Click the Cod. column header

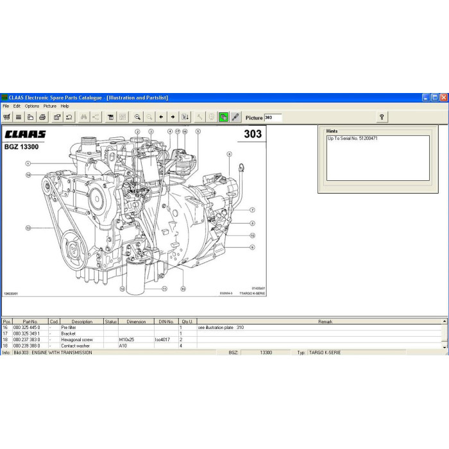click(x=54, y=321)
